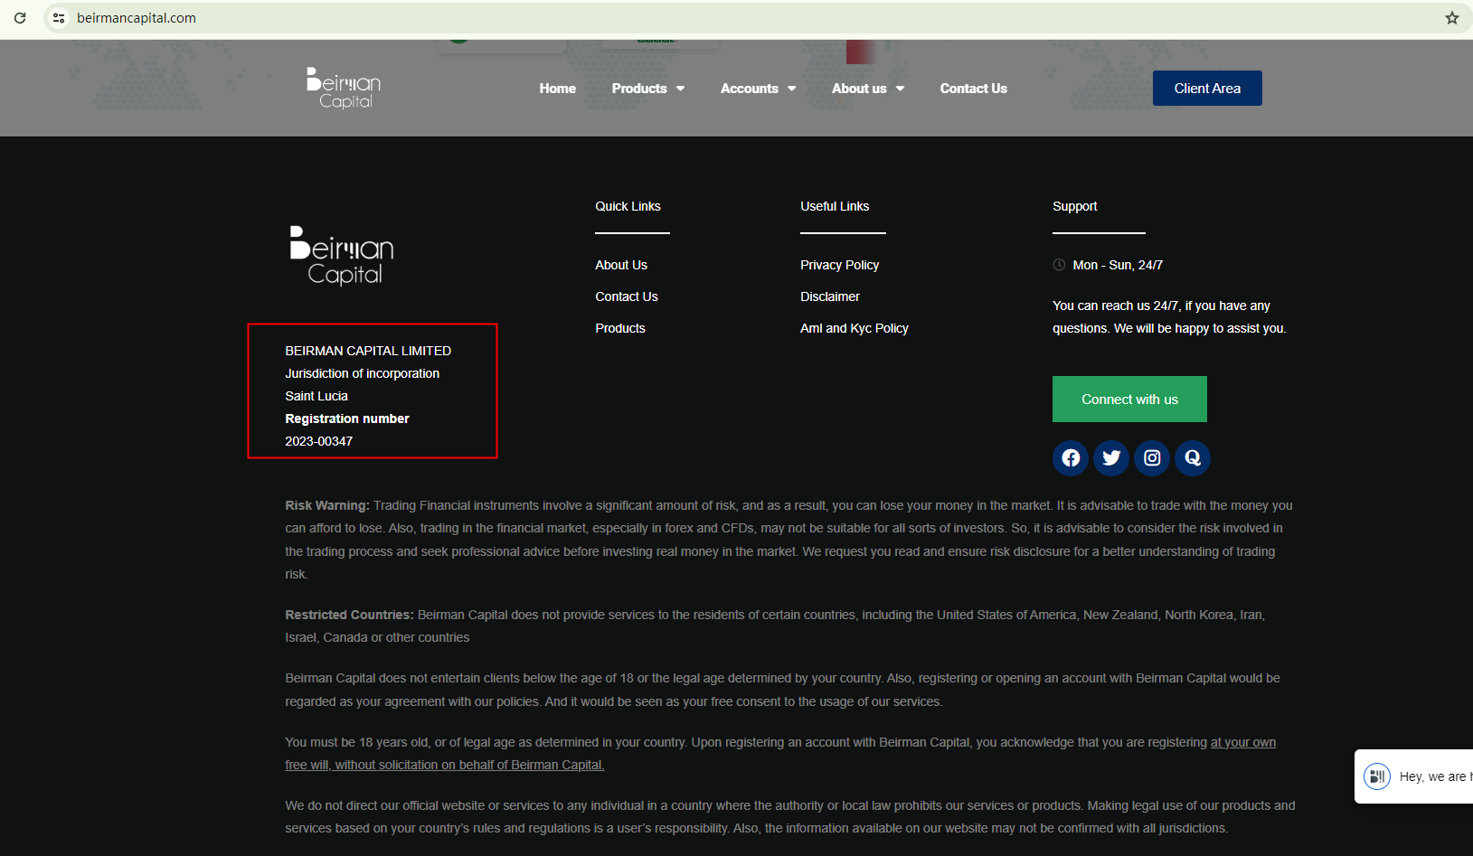
Task: Open the Twitter social icon
Action: pos(1110,458)
